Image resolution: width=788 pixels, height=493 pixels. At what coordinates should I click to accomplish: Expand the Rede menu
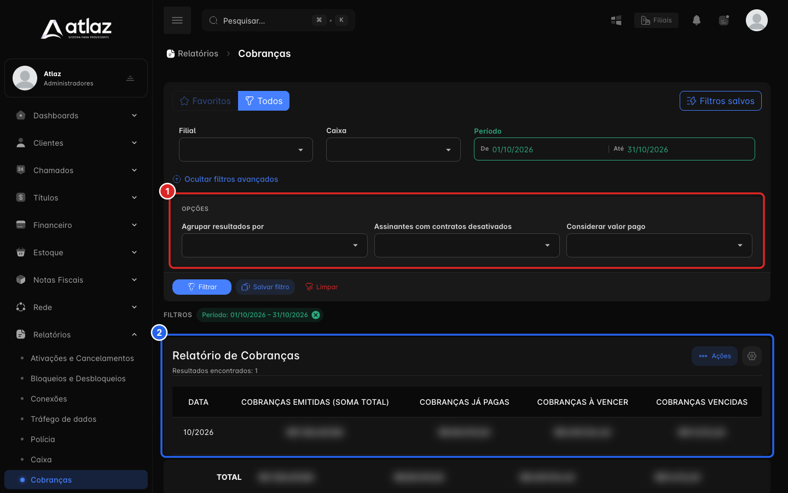(x=134, y=307)
